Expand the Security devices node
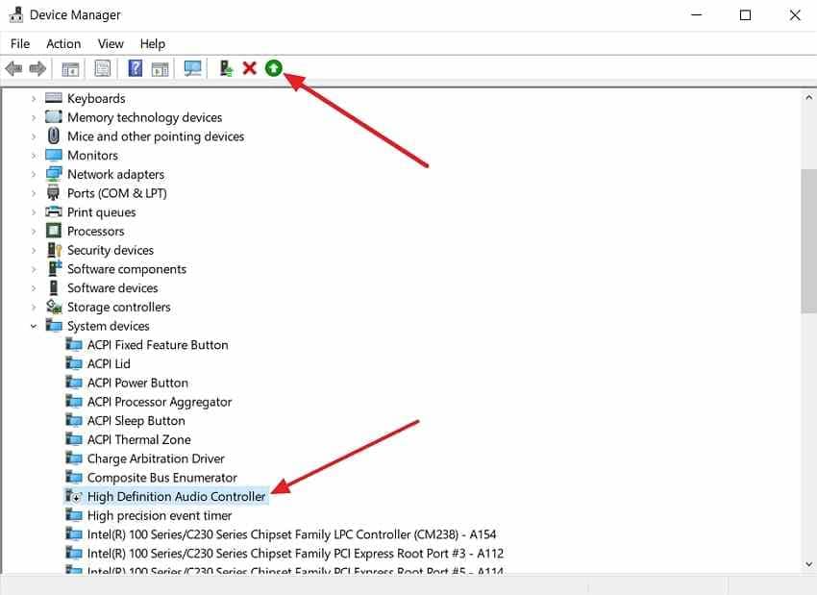 tap(34, 250)
